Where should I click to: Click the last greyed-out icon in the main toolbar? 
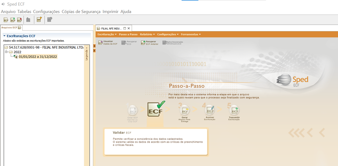(50, 19)
